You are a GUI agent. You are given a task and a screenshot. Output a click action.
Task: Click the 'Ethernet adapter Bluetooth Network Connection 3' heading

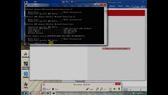pyautogui.click(x=49, y=9)
